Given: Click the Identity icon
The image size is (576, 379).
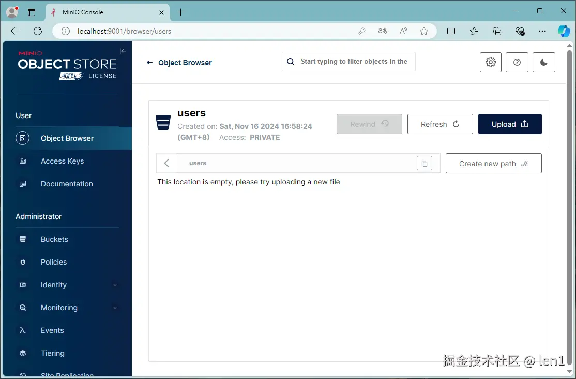Looking at the screenshot, I should click(x=22, y=285).
